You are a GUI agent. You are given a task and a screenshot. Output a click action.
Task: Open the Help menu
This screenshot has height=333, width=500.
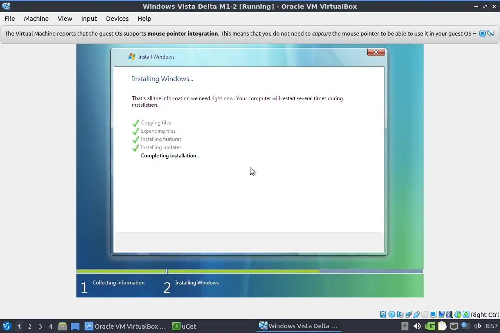144,19
